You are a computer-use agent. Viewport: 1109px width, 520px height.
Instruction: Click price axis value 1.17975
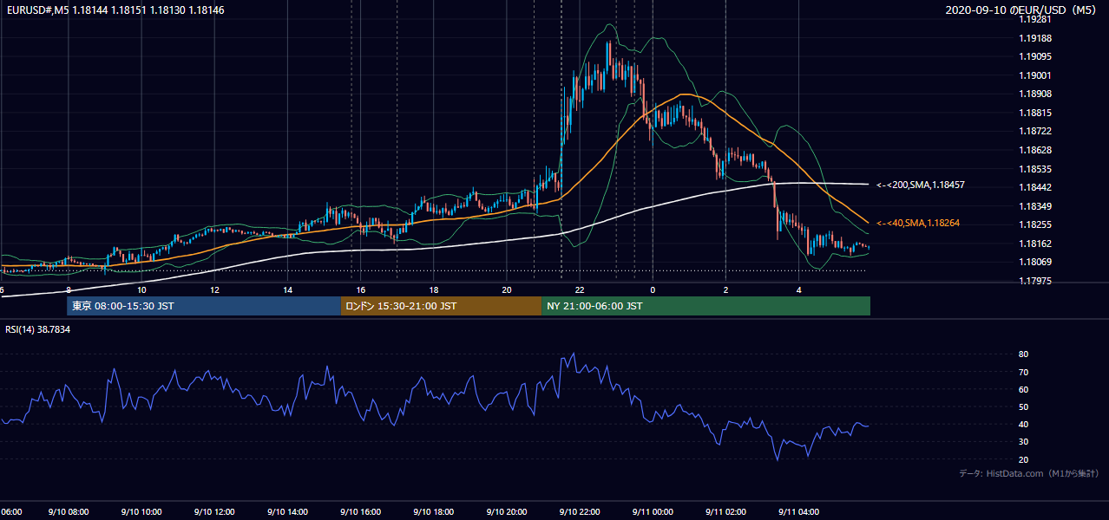(x=1036, y=281)
